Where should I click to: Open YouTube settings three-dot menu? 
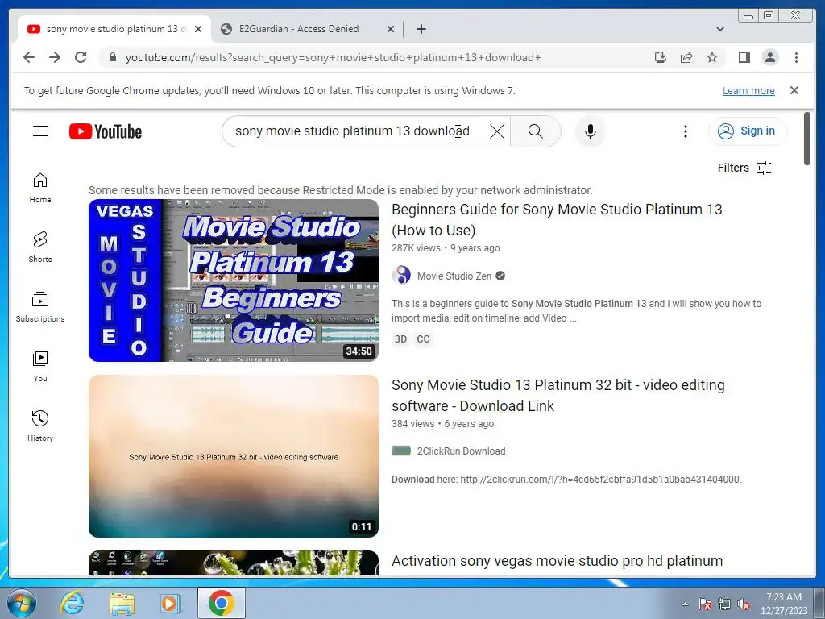click(685, 131)
